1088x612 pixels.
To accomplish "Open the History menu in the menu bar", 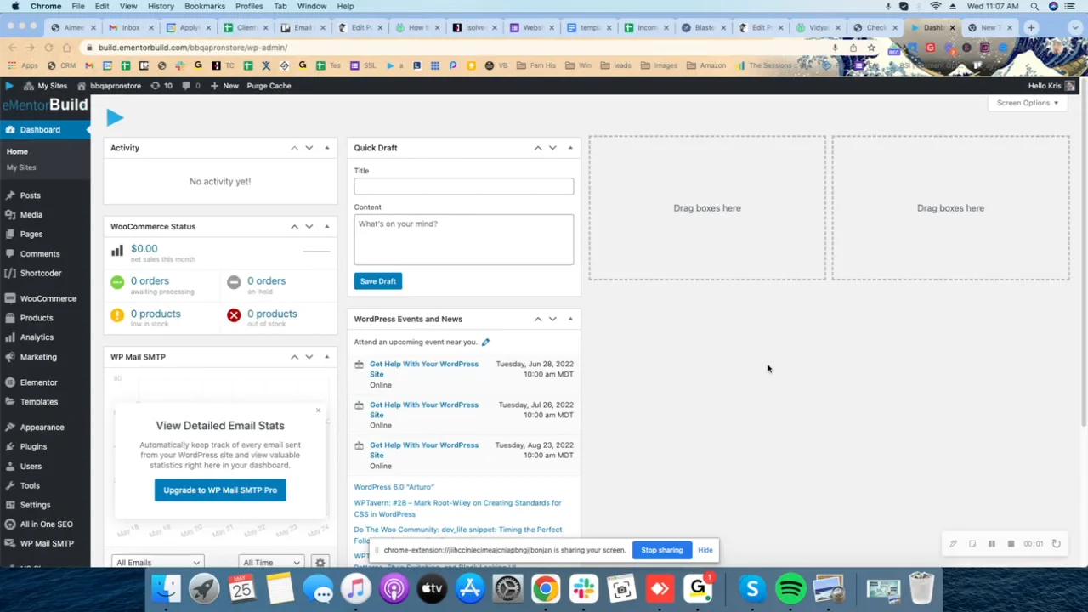I will point(161,6).
